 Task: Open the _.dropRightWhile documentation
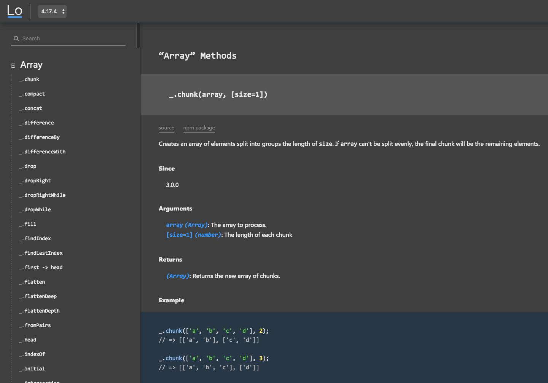[x=45, y=195]
